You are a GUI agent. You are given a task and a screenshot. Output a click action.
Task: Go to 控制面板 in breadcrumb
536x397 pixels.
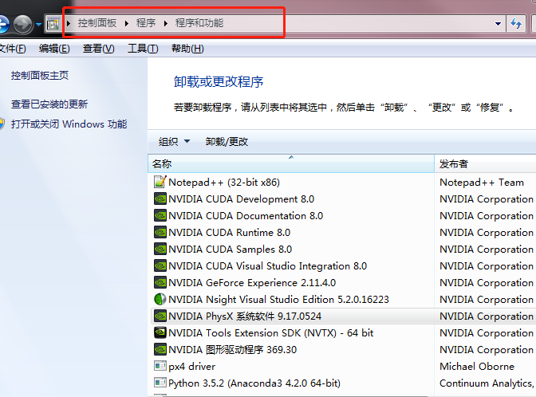pos(97,23)
